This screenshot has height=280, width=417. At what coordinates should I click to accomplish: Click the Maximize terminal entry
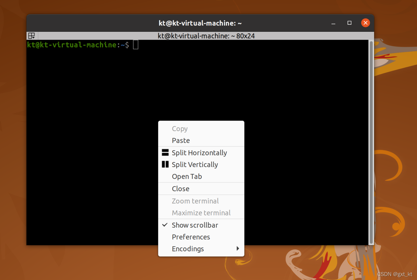click(201, 212)
